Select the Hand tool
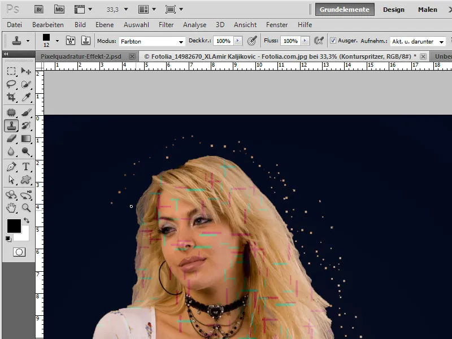 coord(11,207)
